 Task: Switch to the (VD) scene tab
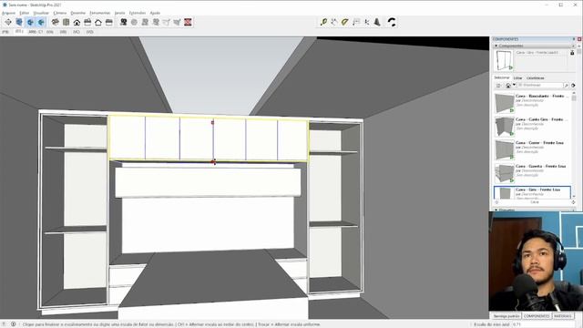89,32
